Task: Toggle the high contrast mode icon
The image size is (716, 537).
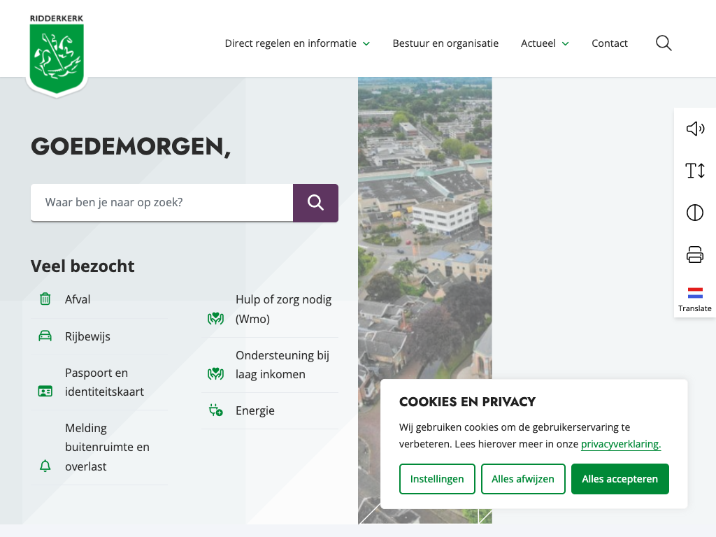Action: 694,213
